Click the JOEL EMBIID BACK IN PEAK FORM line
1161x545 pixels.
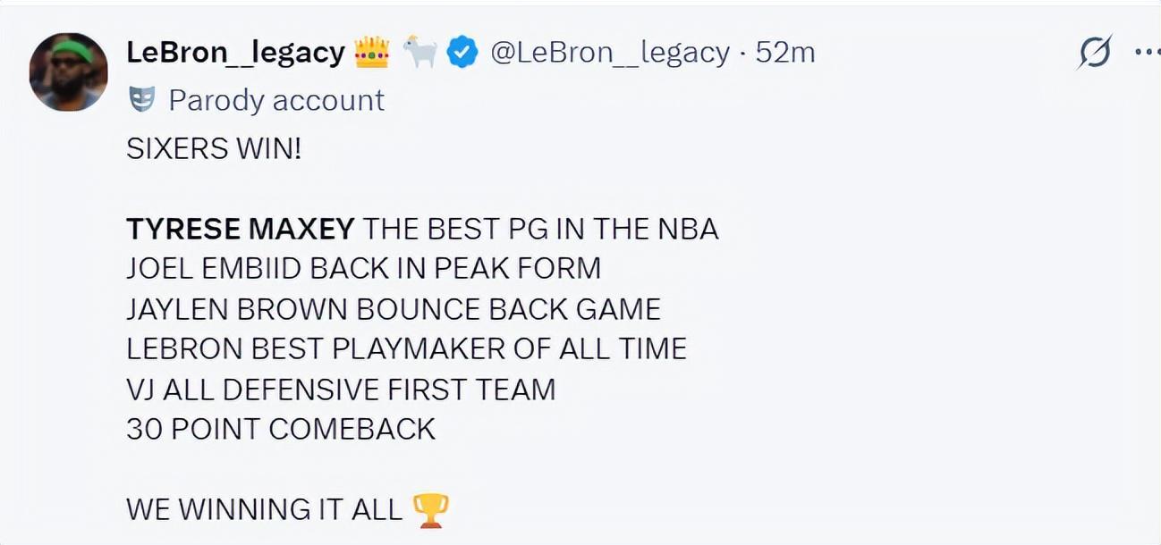tap(364, 268)
